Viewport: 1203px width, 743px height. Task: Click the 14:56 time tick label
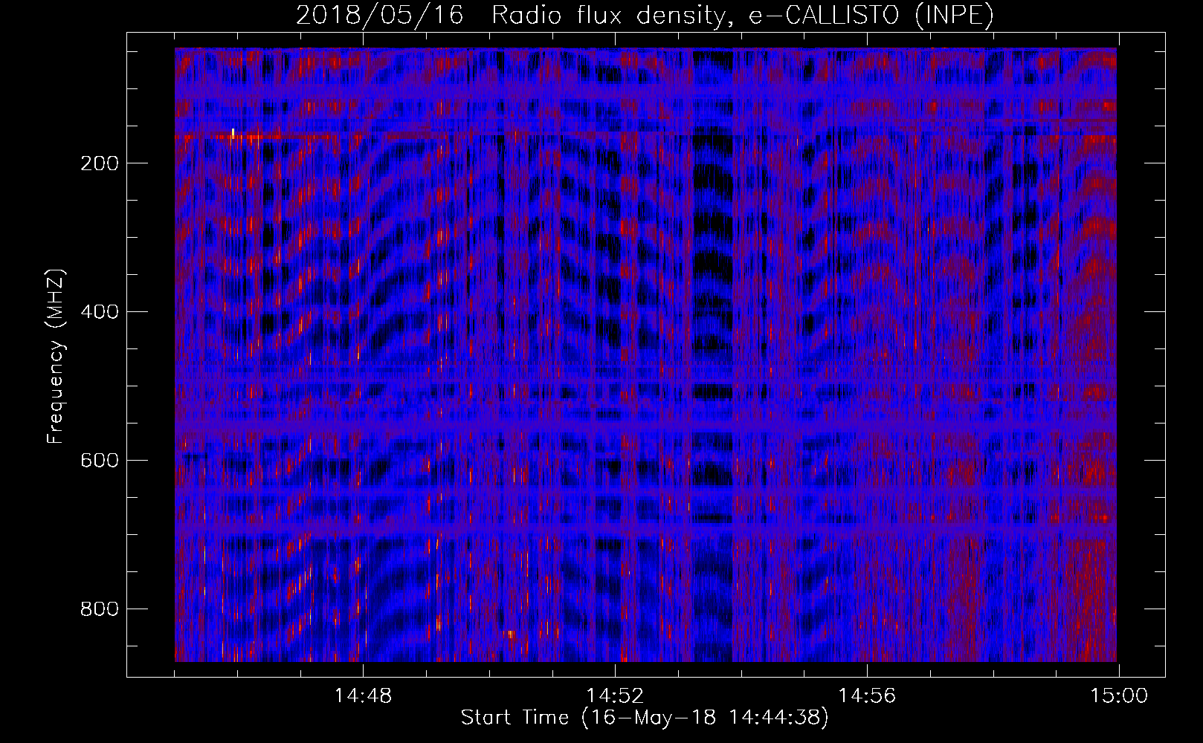(867, 696)
